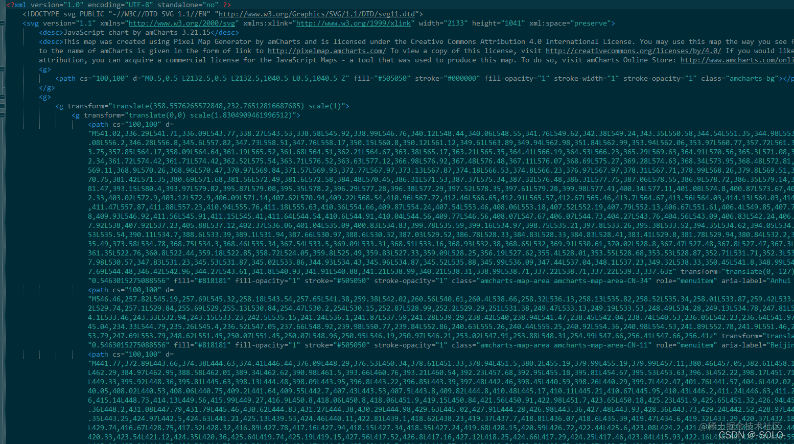Click the <!DOCTYPE keyword

pyautogui.click(x=41, y=14)
